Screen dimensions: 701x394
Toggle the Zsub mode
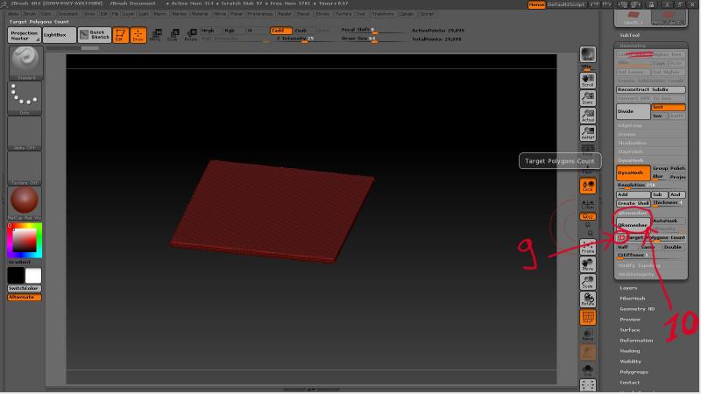(x=303, y=31)
